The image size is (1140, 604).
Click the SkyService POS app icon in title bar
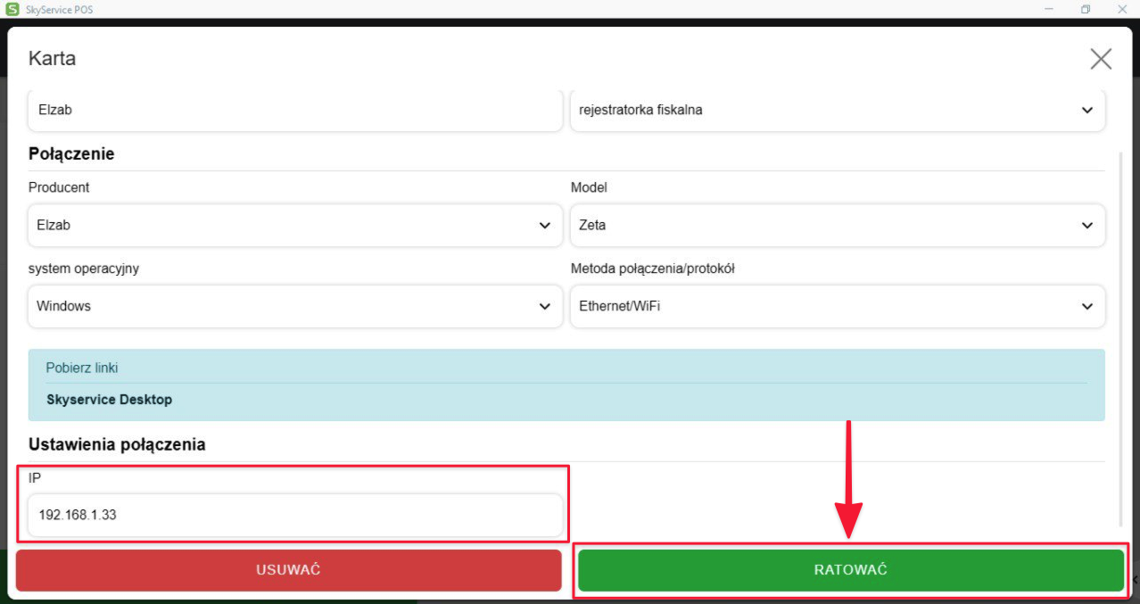click(12, 9)
